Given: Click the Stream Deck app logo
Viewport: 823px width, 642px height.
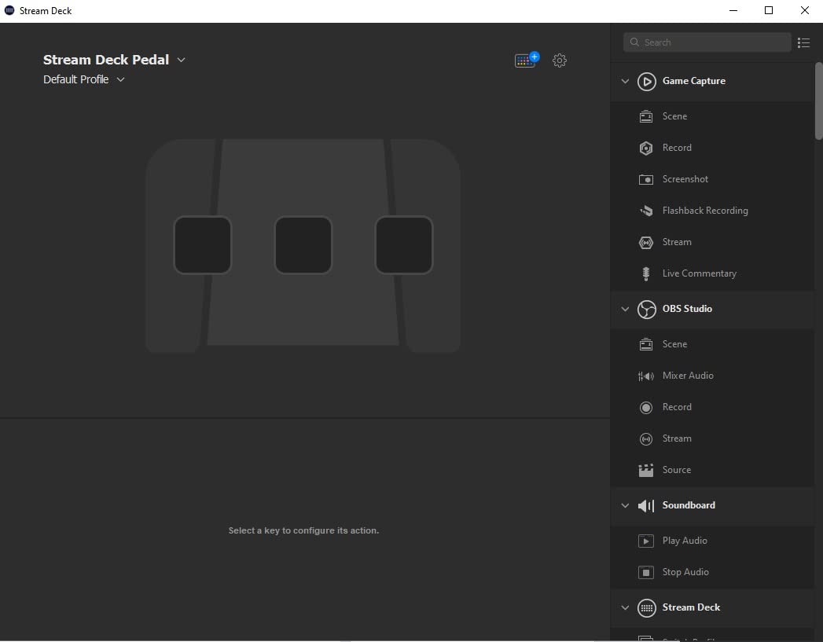Looking at the screenshot, I should (x=9, y=10).
